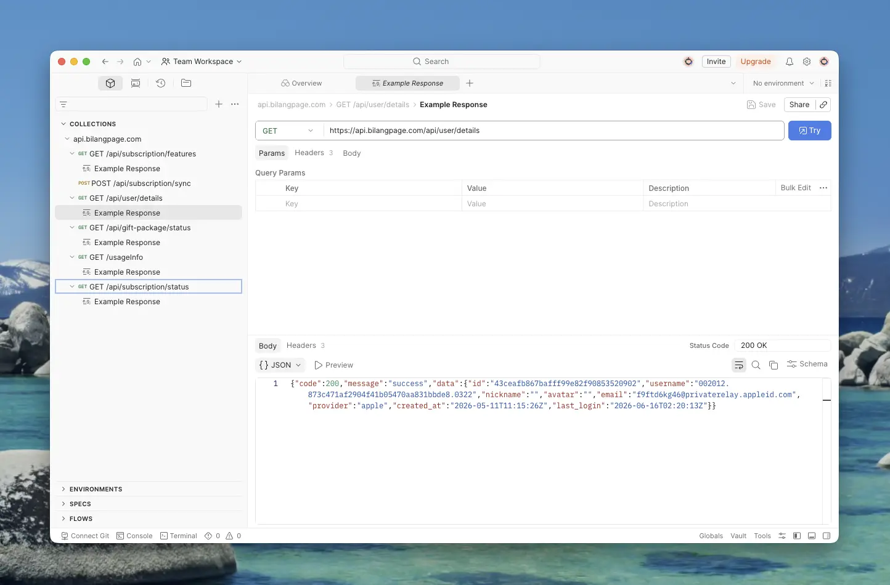Screen dimensions: 890x585
Task: Go back with the left arrow
Action: [105, 62]
